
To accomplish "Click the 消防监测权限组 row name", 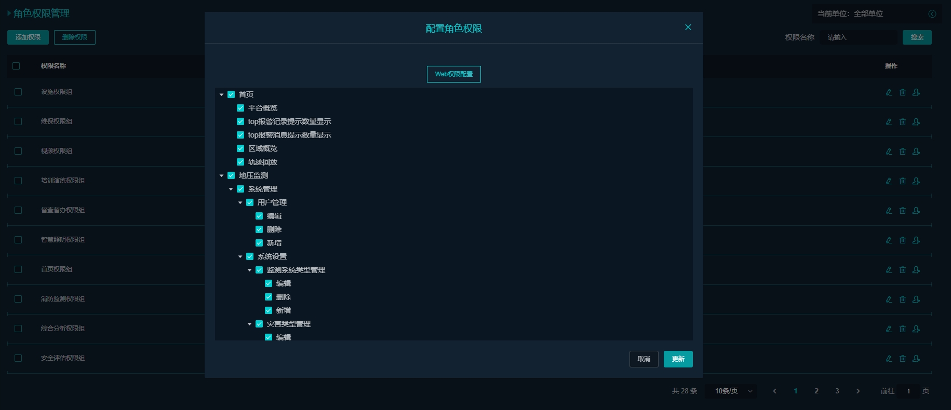I will [x=63, y=299].
